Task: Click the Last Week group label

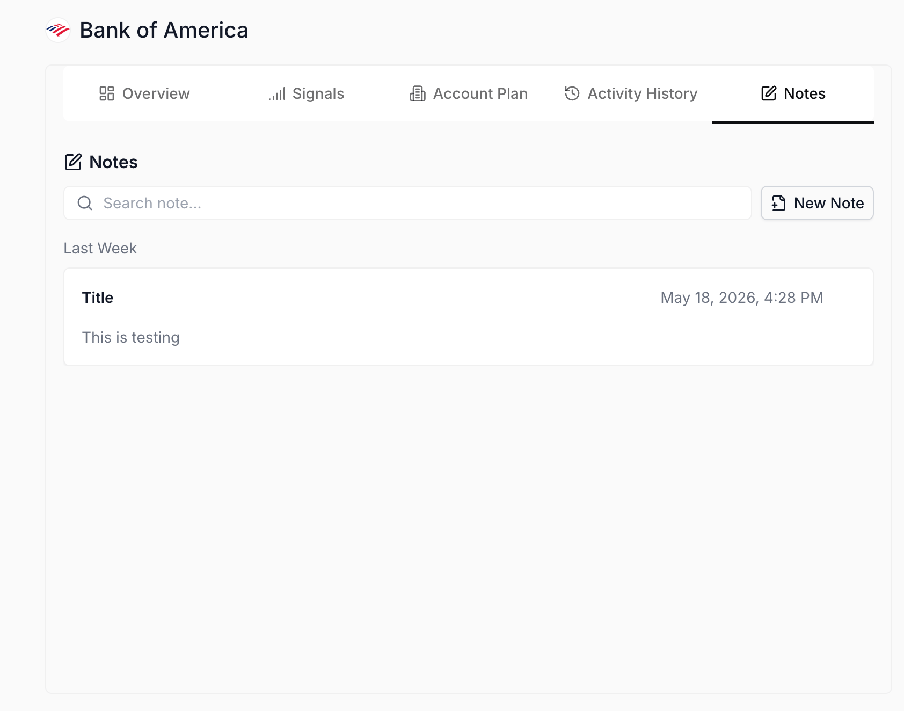Action: [x=100, y=248]
